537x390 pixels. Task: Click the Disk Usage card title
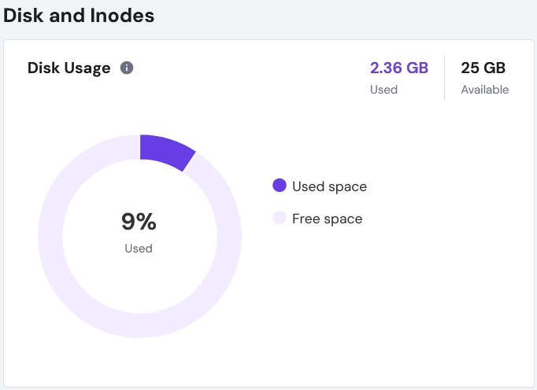point(69,68)
